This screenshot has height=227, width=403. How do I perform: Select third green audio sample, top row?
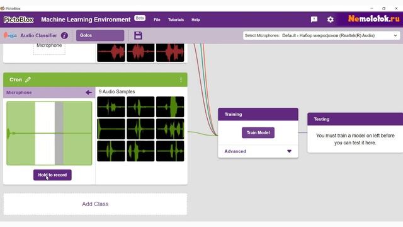170,107
